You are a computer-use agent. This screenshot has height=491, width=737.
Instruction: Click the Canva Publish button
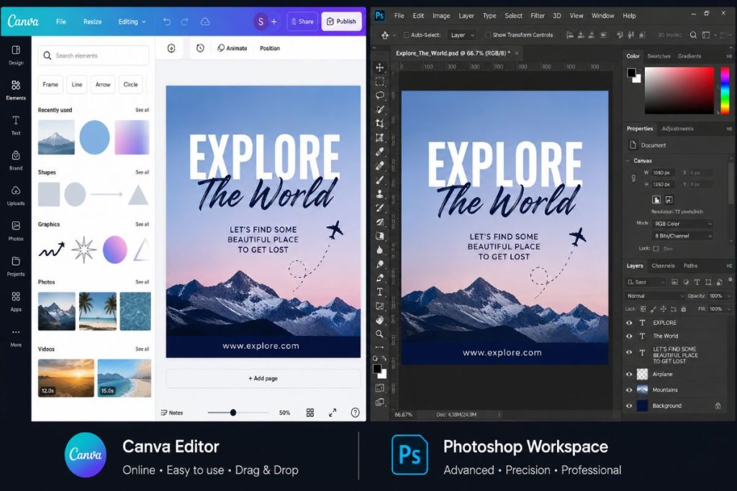click(x=341, y=22)
